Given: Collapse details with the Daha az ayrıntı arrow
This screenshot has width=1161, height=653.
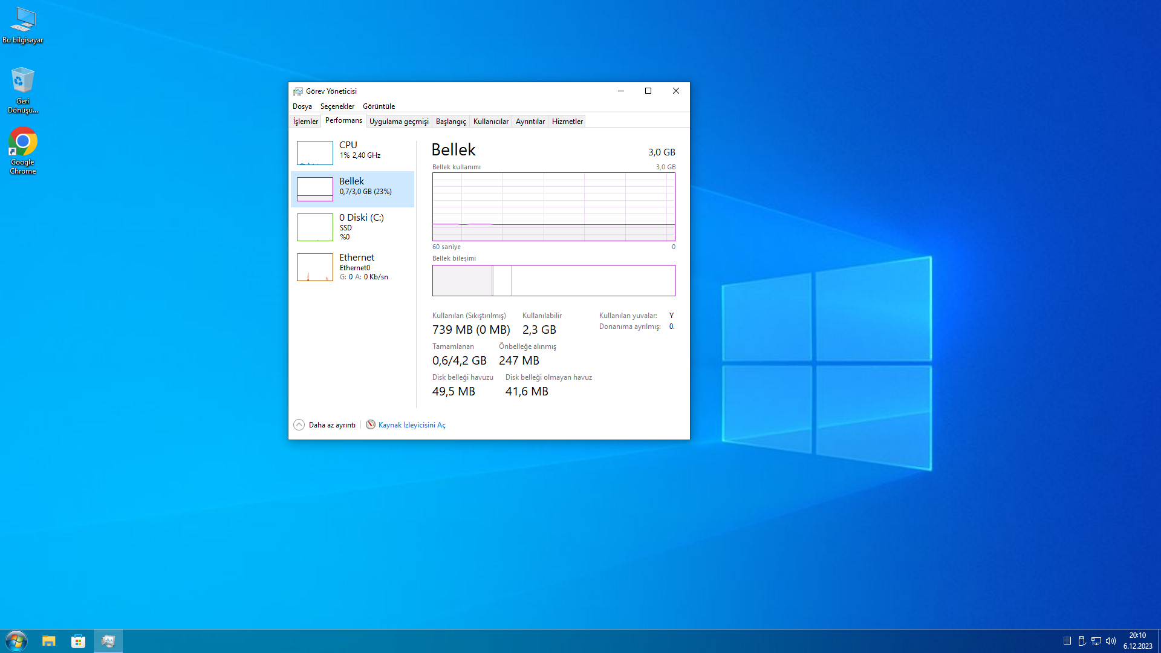Looking at the screenshot, I should pyautogui.click(x=299, y=425).
